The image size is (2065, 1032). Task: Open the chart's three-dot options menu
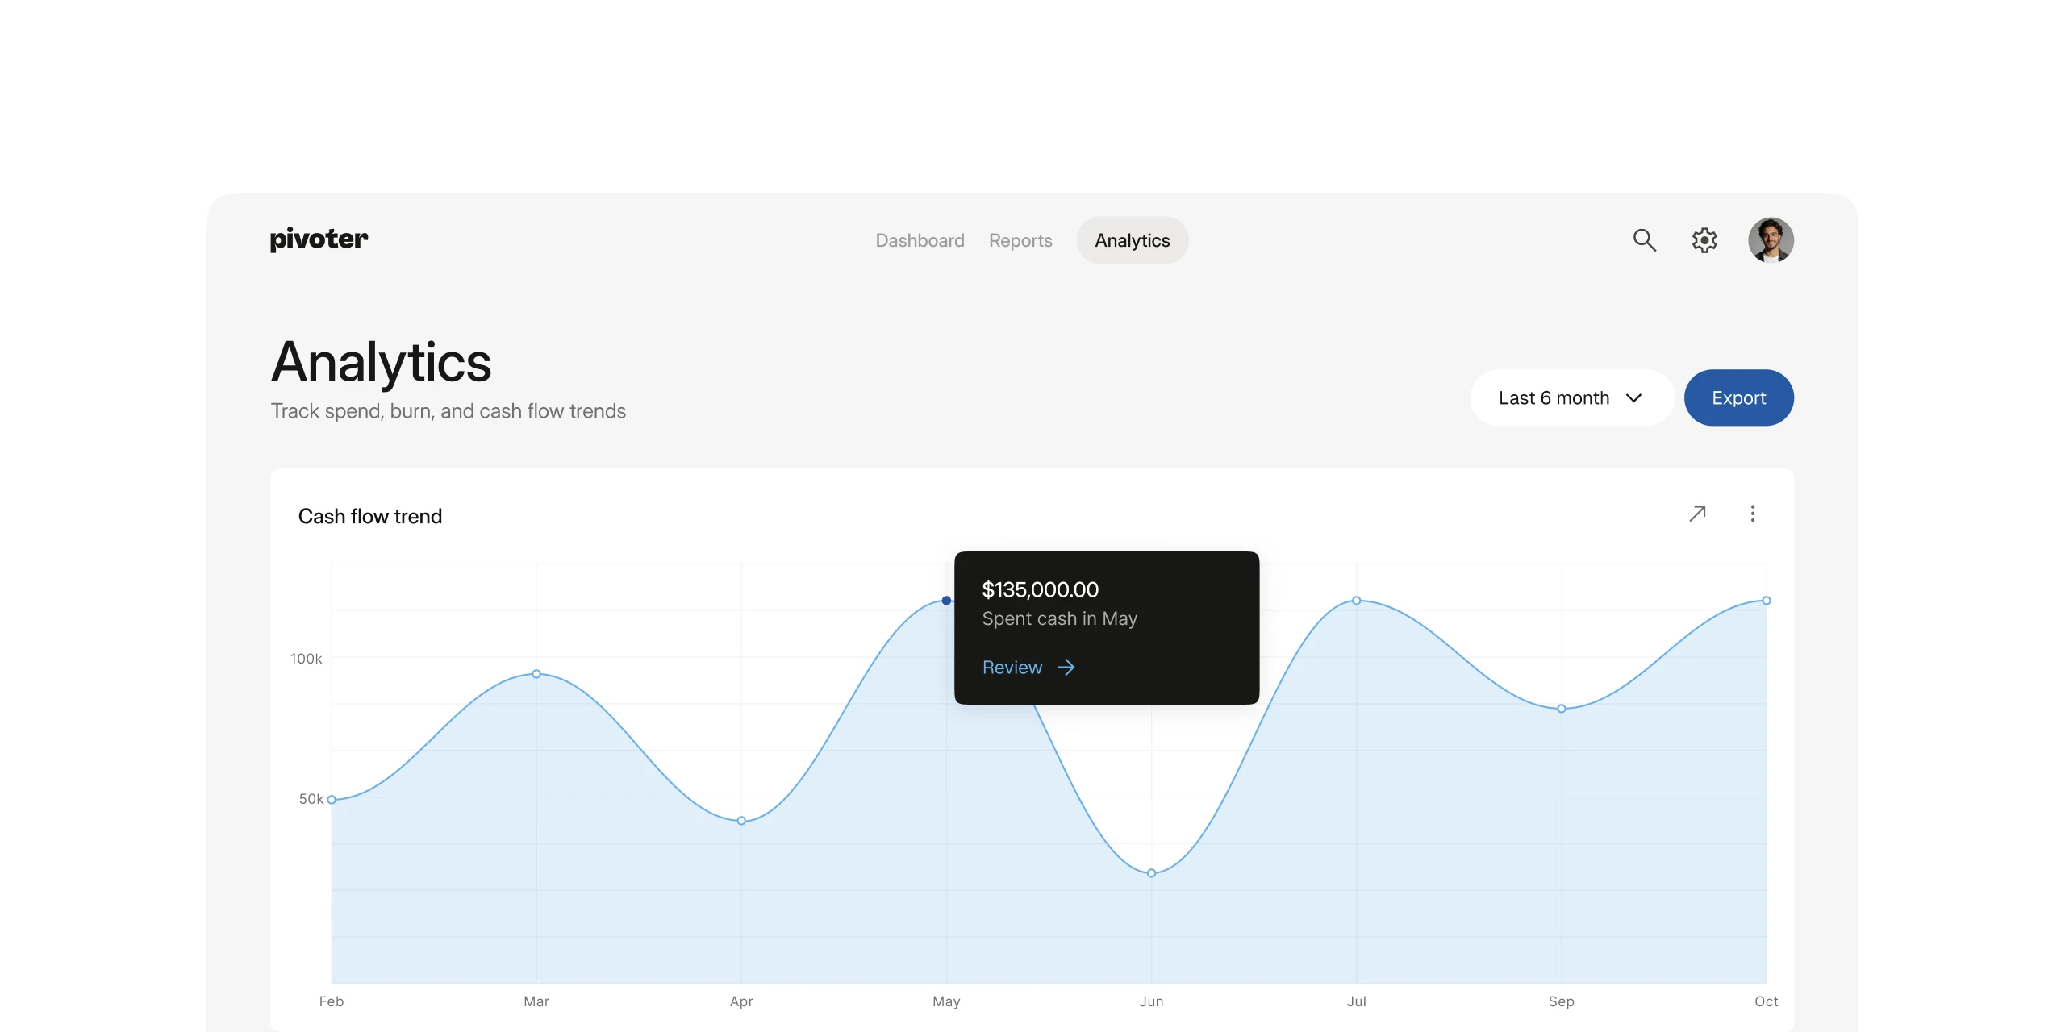point(1753,514)
